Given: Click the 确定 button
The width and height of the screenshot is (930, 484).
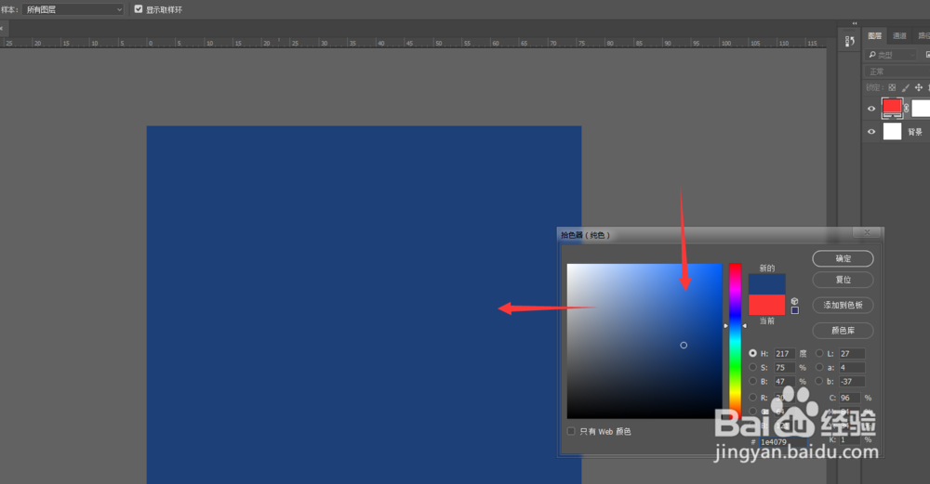Looking at the screenshot, I should 843,258.
